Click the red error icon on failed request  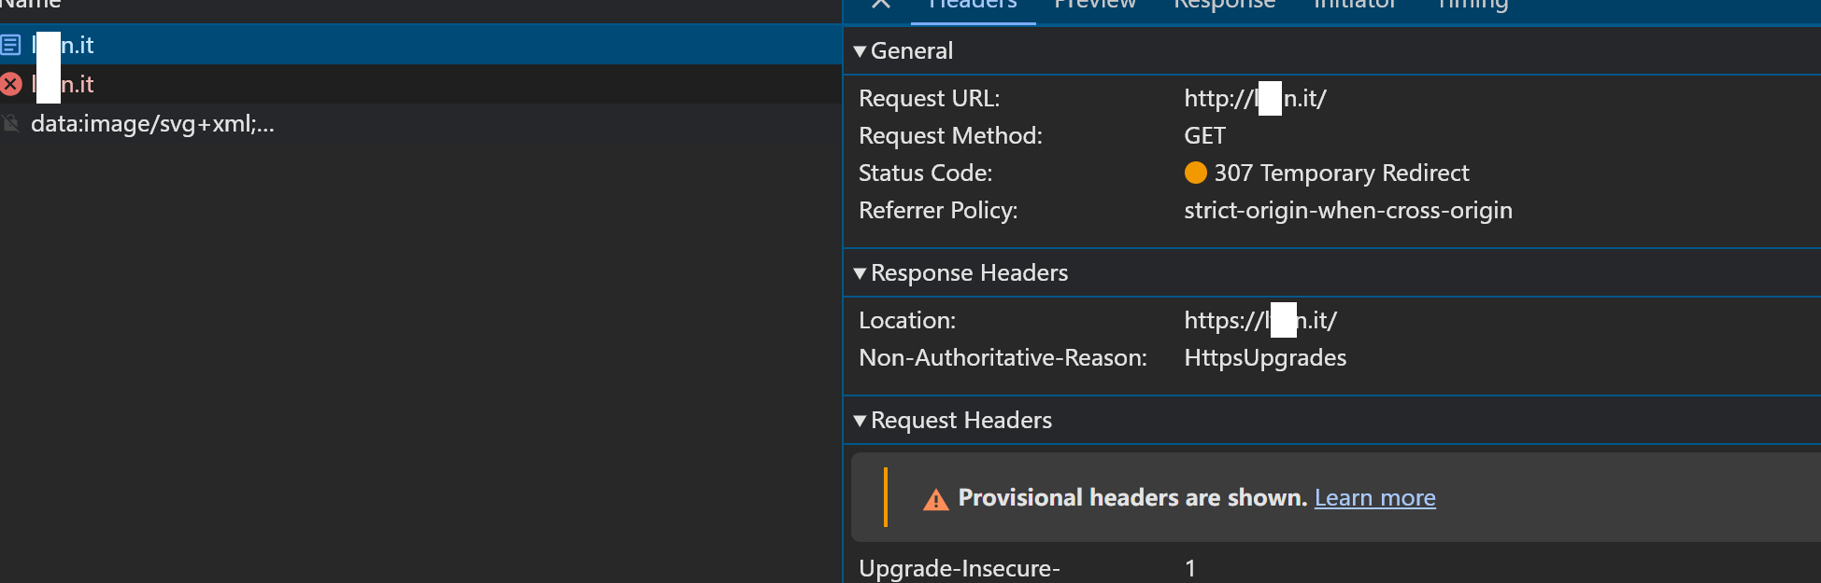11,84
